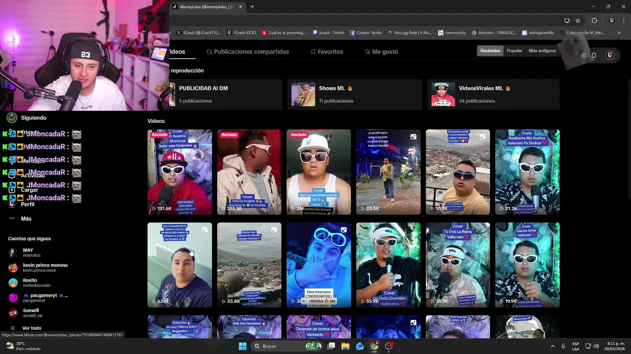Open Sonwill followed account
631x354 pixels.
click(25, 313)
